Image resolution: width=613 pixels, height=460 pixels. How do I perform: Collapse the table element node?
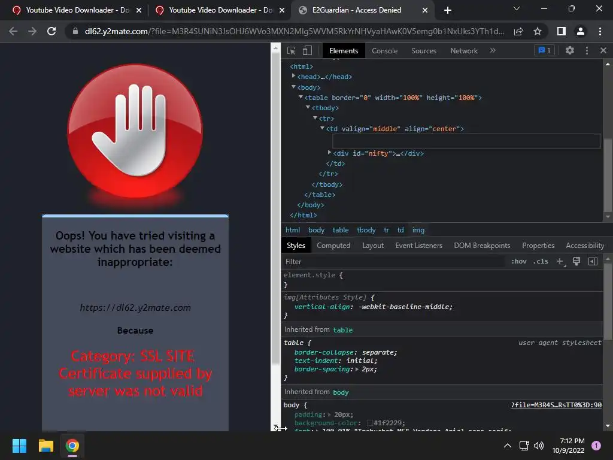point(301,97)
